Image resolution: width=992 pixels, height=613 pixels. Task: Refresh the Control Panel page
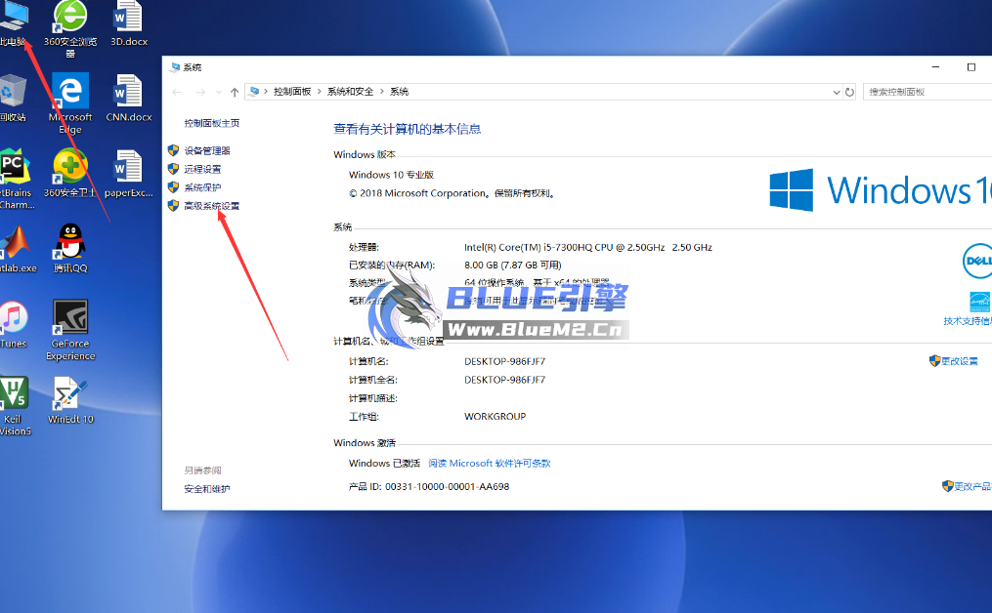(849, 92)
